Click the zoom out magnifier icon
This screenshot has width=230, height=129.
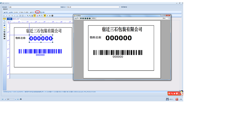30,16
